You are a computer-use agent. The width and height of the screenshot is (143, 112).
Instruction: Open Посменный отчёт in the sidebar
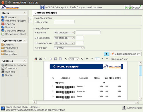(x=14, y=34)
